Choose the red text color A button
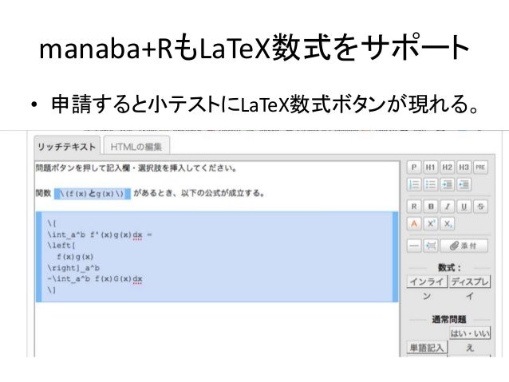The width and height of the screenshot is (509, 382). pyautogui.click(x=414, y=223)
